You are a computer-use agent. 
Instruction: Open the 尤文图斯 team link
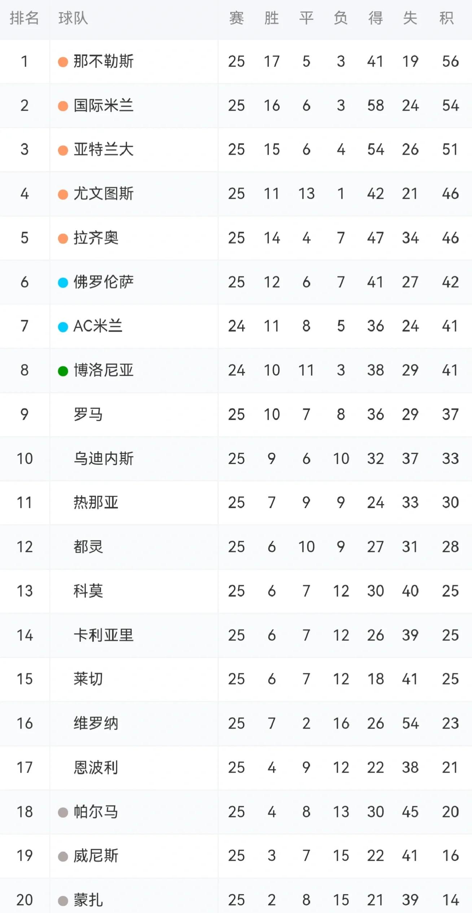(104, 194)
